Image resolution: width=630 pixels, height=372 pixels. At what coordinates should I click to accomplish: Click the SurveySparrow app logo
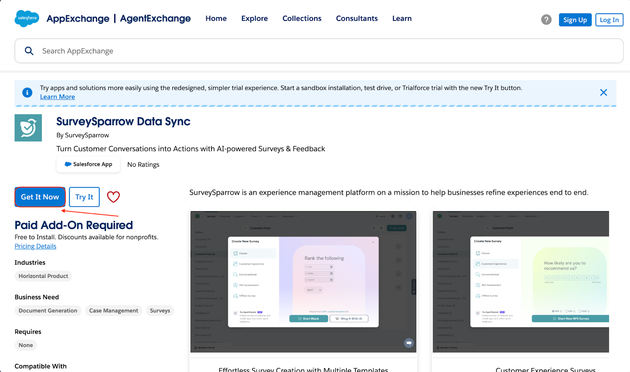point(28,128)
